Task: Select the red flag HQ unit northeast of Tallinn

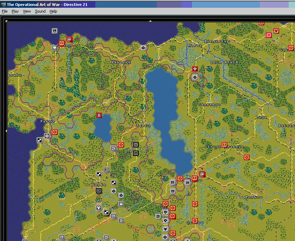Action: coord(69,39)
